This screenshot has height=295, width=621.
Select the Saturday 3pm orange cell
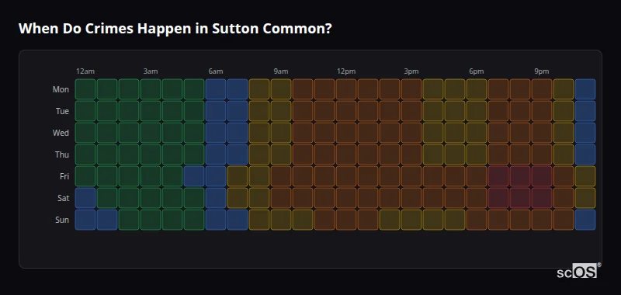pyautogui.click(x=411, y=198)
